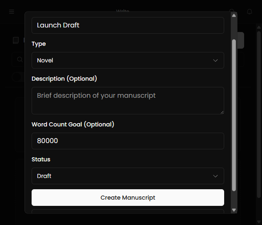The height and width of the screenshot is (225, 262).
Task: Open the notifications bell icon
Action: pyautogui.click(x=250, y=12)
